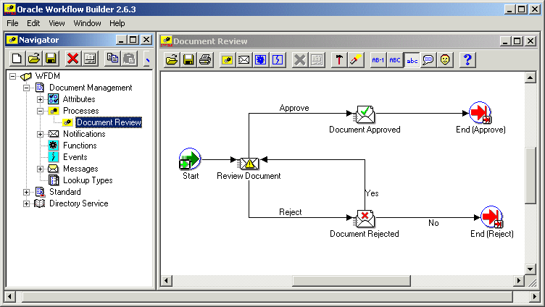Click the New Process icon in Document Review toolbar
The width and height of the screenshot is (545, 307).
[x=227, y=60]
